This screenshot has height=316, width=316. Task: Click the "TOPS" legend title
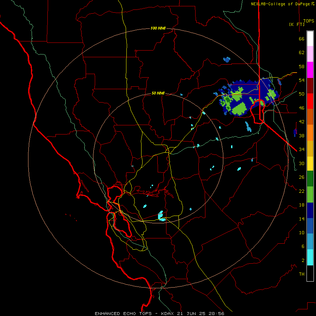309,21
